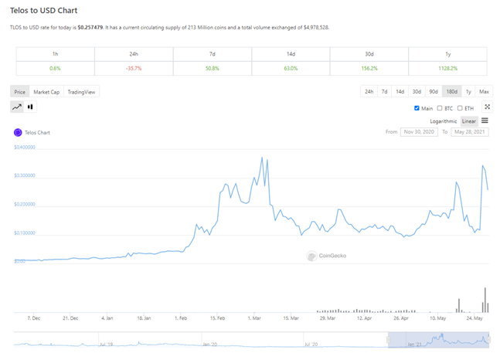
Task: Click the 1. Mar date axis label
Action: pos(254,318)
